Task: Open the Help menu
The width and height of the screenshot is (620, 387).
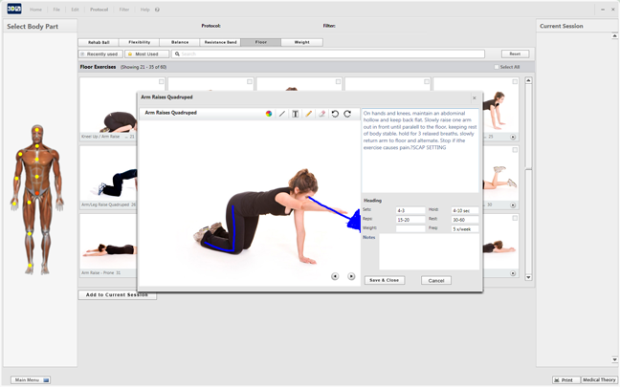Action: pyautogui.click(x=144, y=10)
